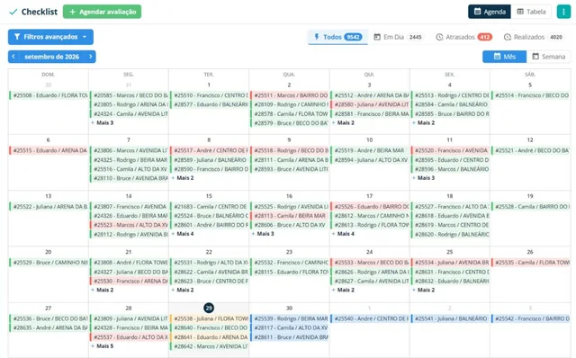This screenshot has width=576, height=358.
Task: Switch to Tabela view
Action: [x=531, y=12]
